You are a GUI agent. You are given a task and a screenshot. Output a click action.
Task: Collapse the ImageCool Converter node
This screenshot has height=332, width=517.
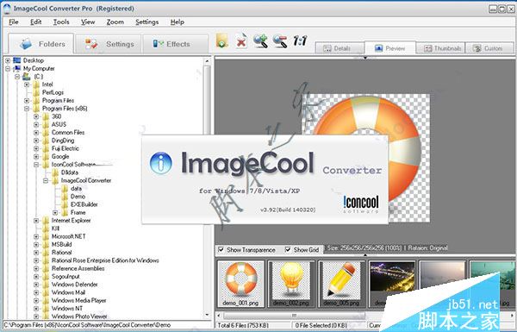46,180
